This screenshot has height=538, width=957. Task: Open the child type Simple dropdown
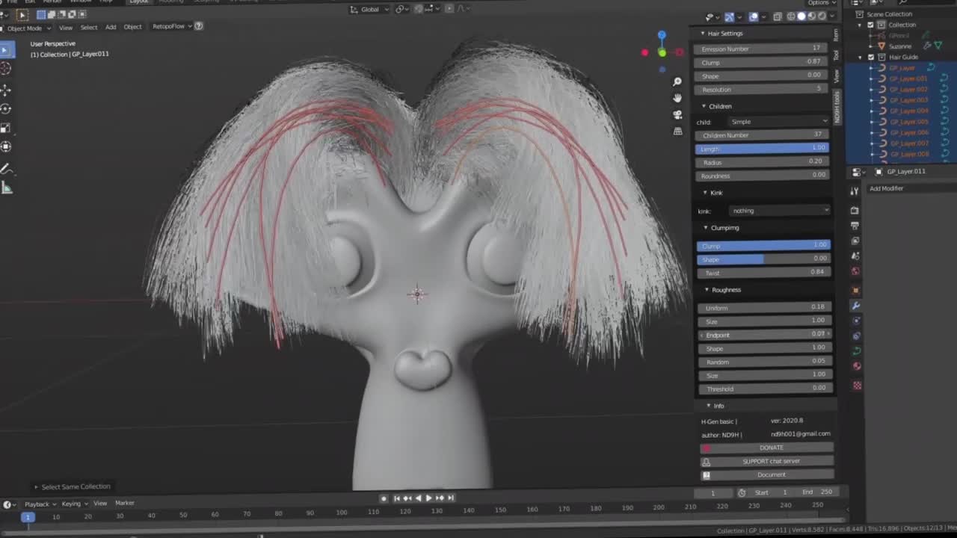point(778,122)
